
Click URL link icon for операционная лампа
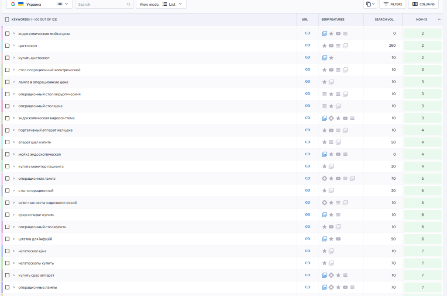coord(307,178)
